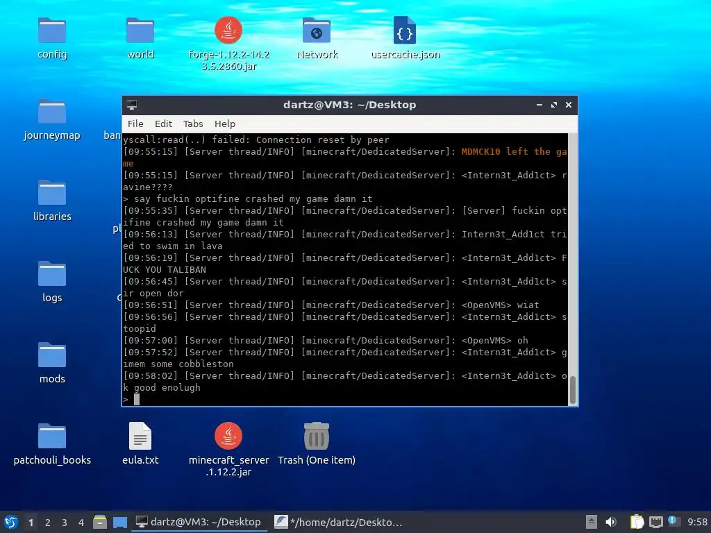
Task: Switch to workspace 4
Action: pyautogui.click(x=81, y=523)
